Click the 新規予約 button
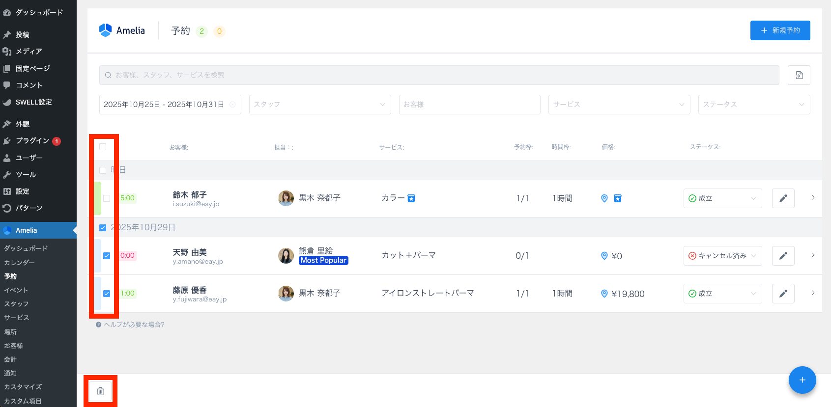 780,30
